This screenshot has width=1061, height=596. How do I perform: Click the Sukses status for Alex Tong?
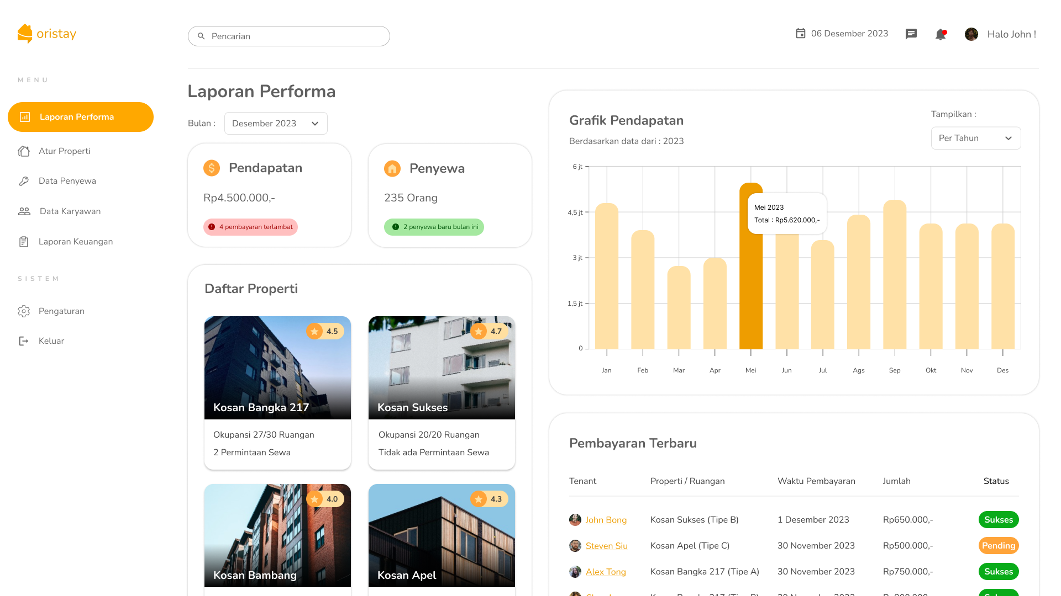tap(999, 572)
